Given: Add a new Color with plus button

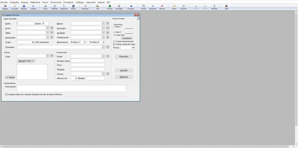Looking at the screenshot, I should point(52,56).
